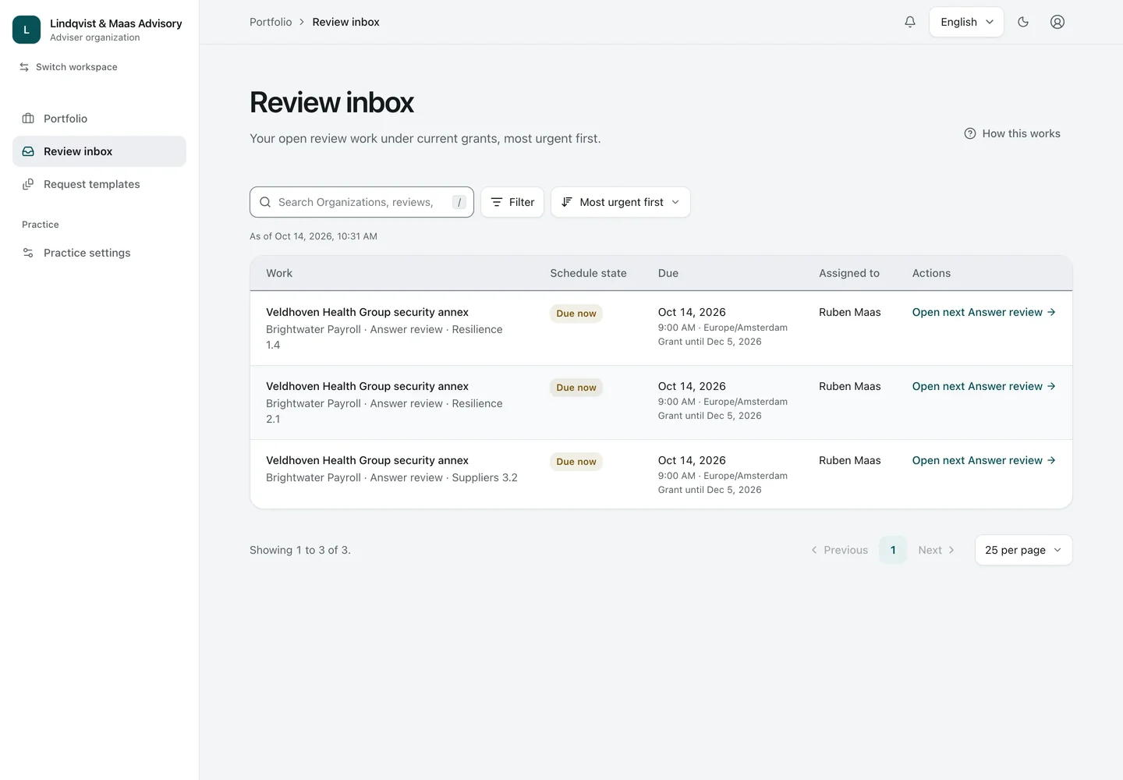Expand the Most urgent first sort dropdown
The height and width of the screenshot is (780, 1123).
click(621, 202)
